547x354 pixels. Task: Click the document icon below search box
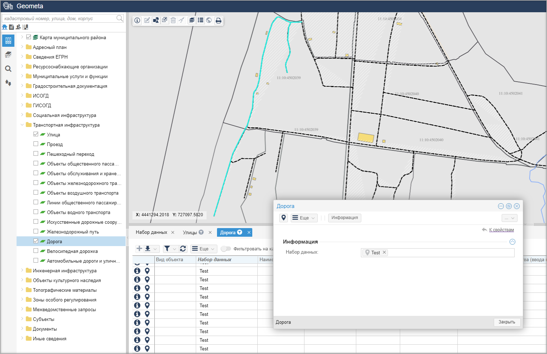pos(12,27)
